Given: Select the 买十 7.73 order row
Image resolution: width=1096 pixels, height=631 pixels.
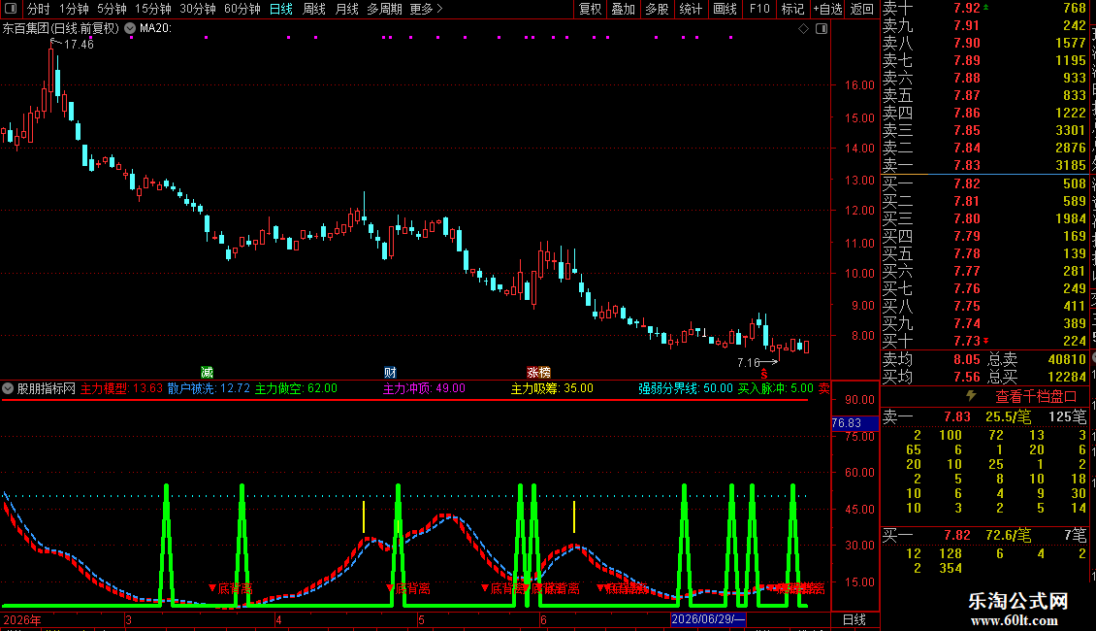Looking at the screenshot, I should [x=984, y=342].
